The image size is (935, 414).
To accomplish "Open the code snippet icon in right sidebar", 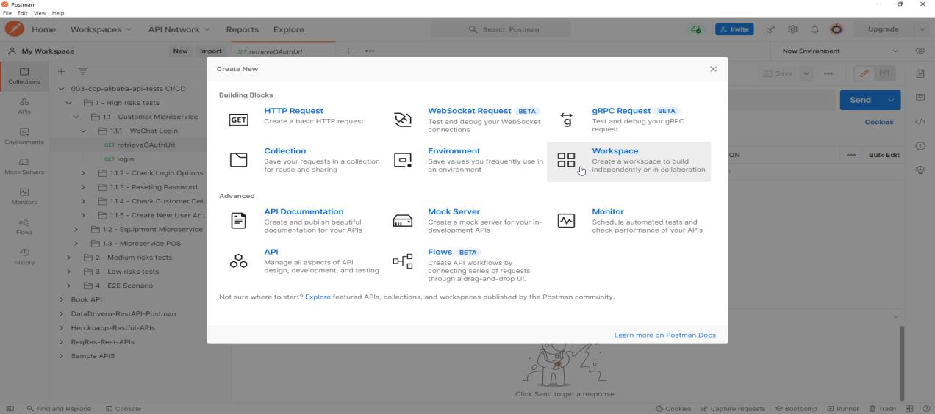I will tap(920, 122).
